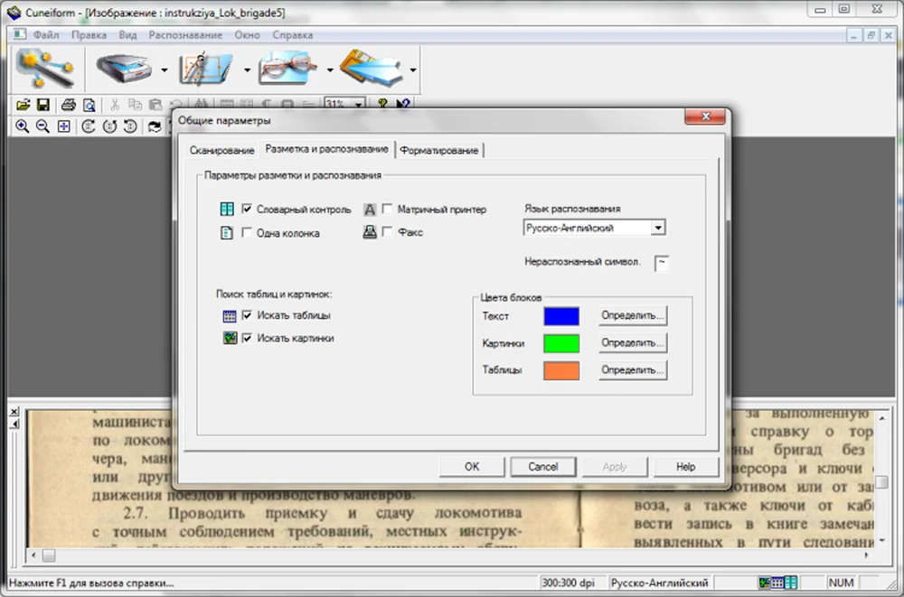Screen dimensions: 904x597
Task: Uncheck the Словарный контроль checkbox
Action: (x=247, y=209)
